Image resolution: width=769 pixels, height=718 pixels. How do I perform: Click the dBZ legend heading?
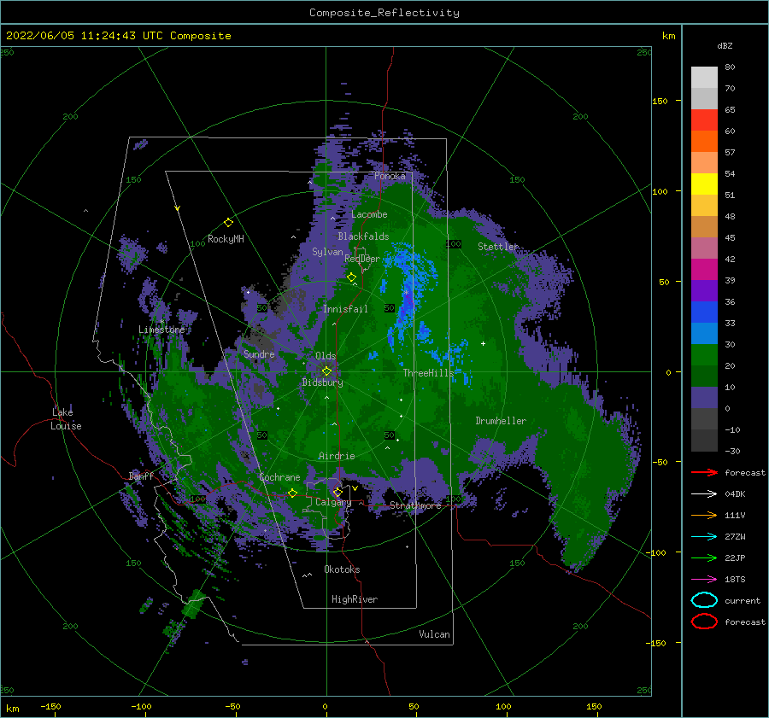725,45
